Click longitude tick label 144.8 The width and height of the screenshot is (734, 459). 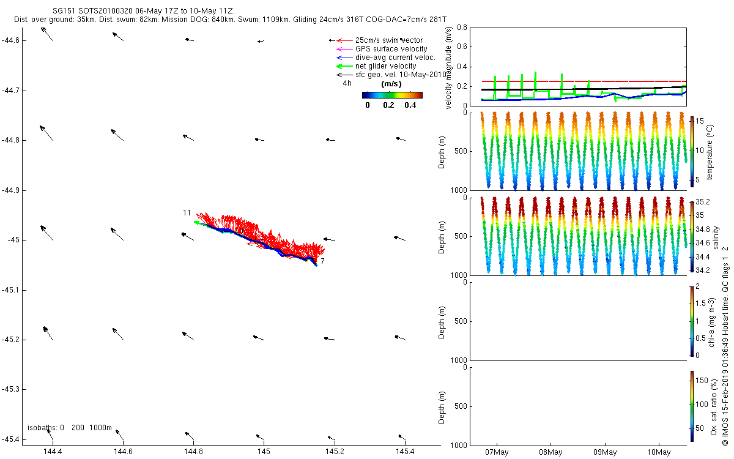point(193,452)
